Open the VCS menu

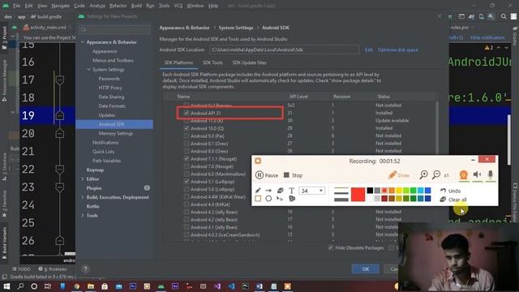[x=178, y=6]
